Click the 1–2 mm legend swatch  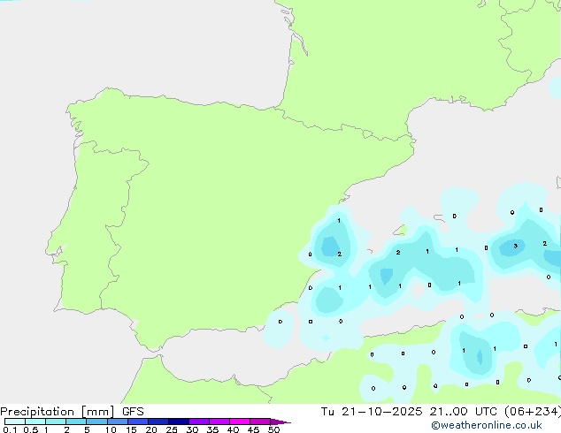click(56, 422)
